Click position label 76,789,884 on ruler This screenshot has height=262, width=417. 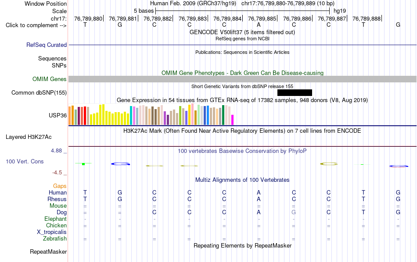click(227, 18)
